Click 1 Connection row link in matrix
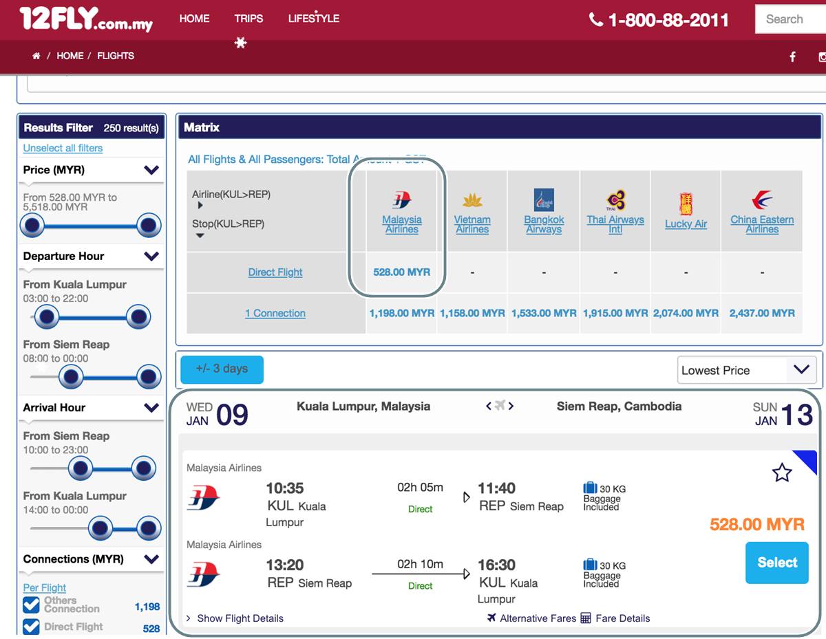The width and height of the screenshot is (826, 639). 275,314
